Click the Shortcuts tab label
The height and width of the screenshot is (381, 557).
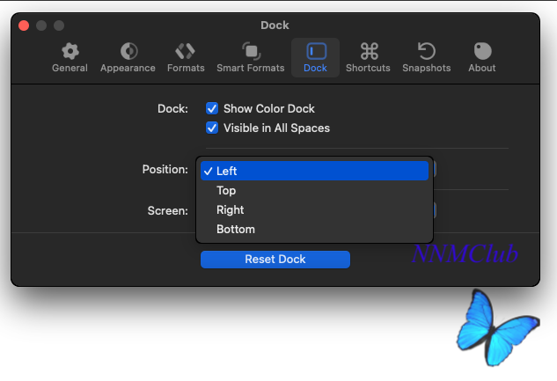click(x=368, y=68)
